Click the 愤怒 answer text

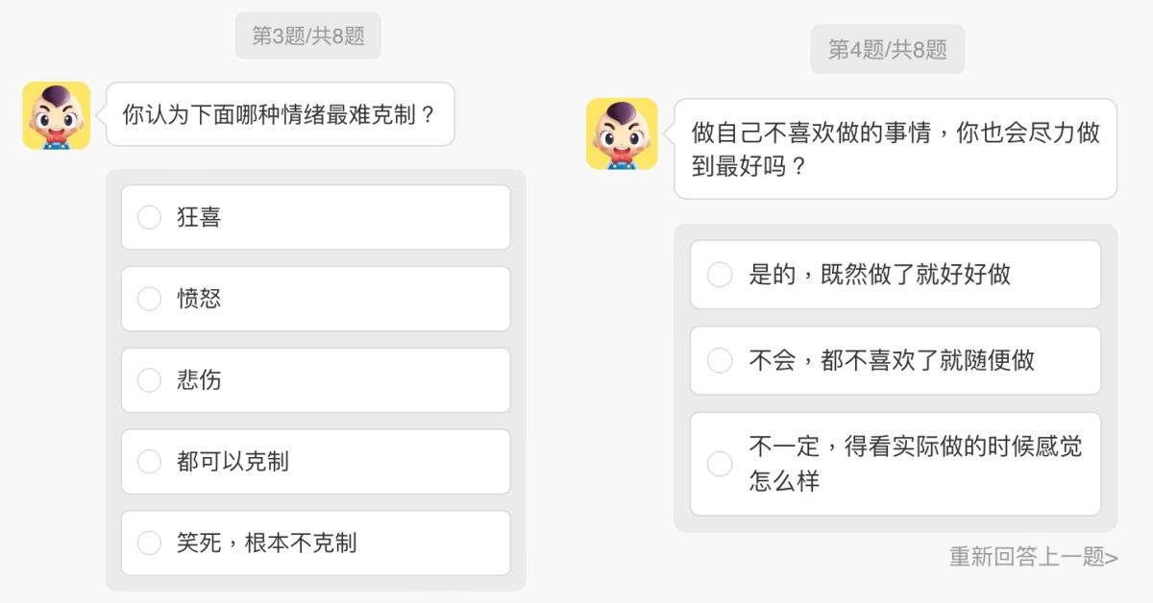click(199, 299)
